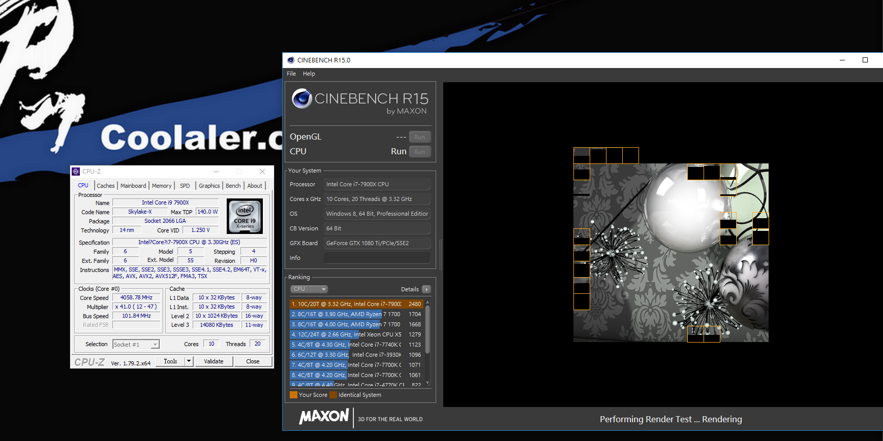Open the Tools dropdown arrow in CPU-Z
The width and height of the screenshot is (883, 441).
[189, 361]
